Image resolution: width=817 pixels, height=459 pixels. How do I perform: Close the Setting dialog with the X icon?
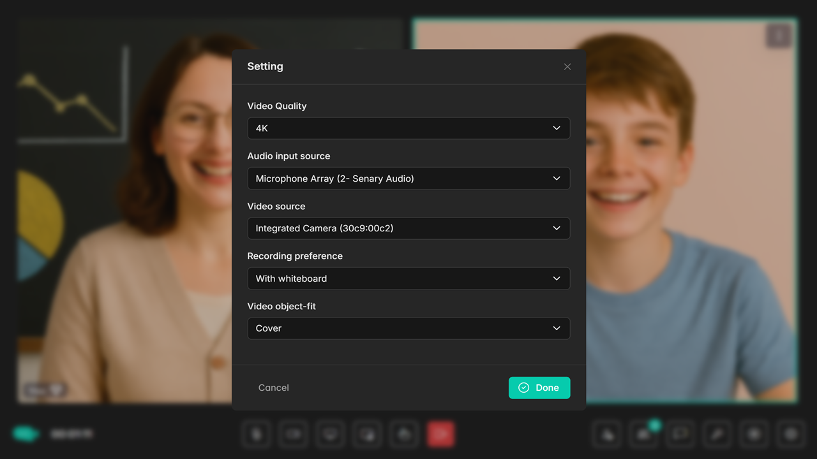pyautogui.click(x=567, y=67)
